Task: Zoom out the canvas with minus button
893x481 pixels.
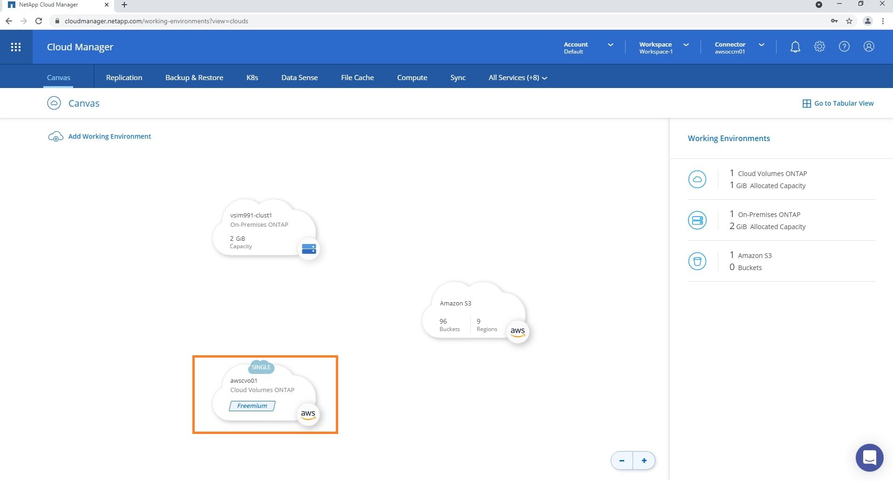Action: [x=622, y=461]
